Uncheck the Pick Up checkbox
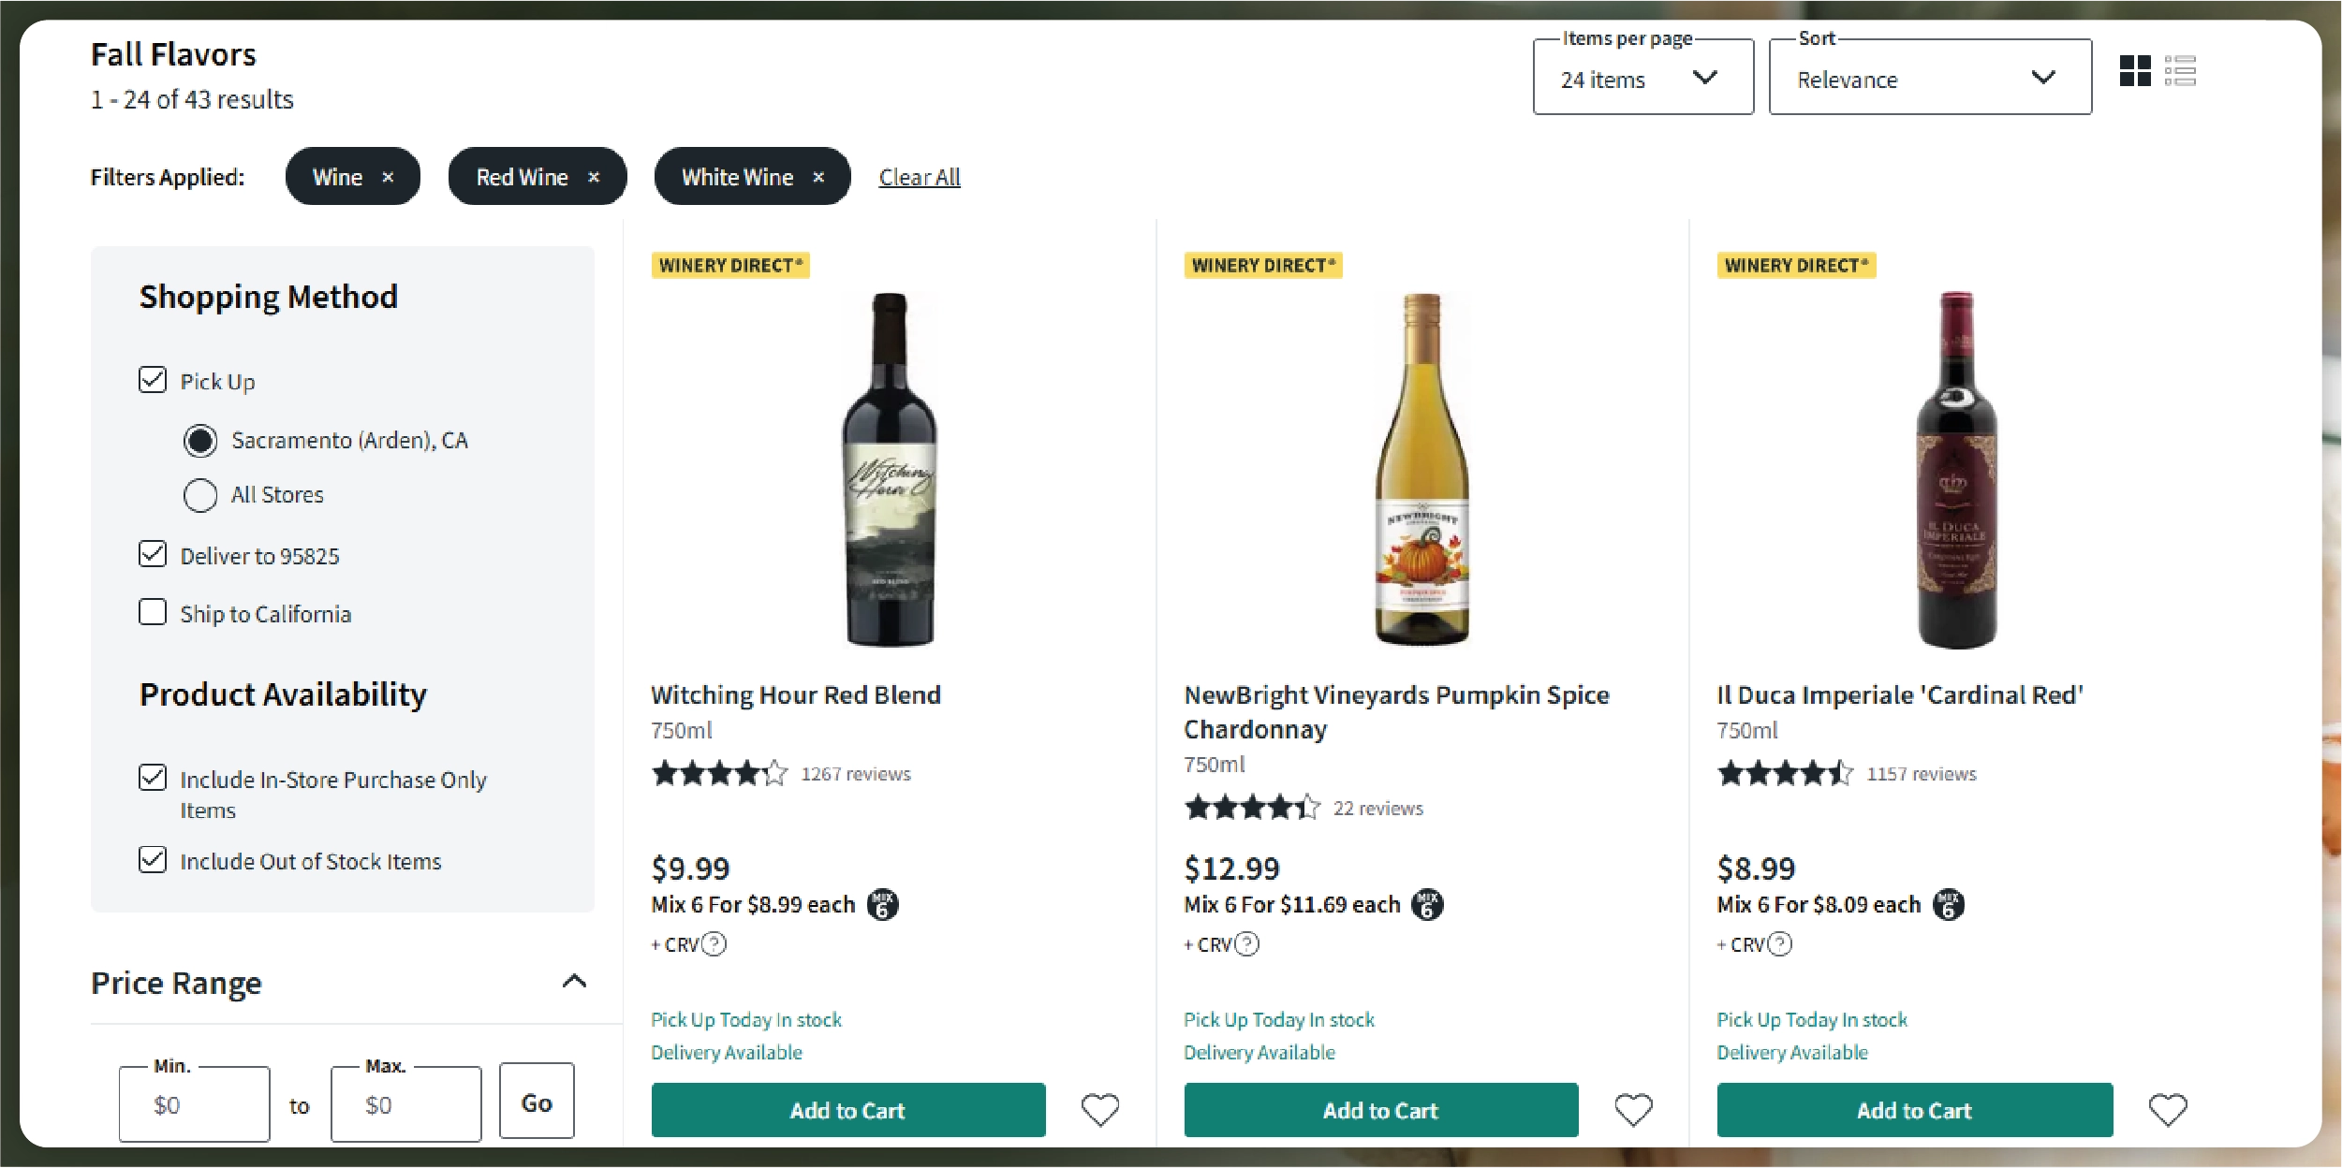The width and height of the screenshot is (2342, 1168). click(x=153, y=380)
